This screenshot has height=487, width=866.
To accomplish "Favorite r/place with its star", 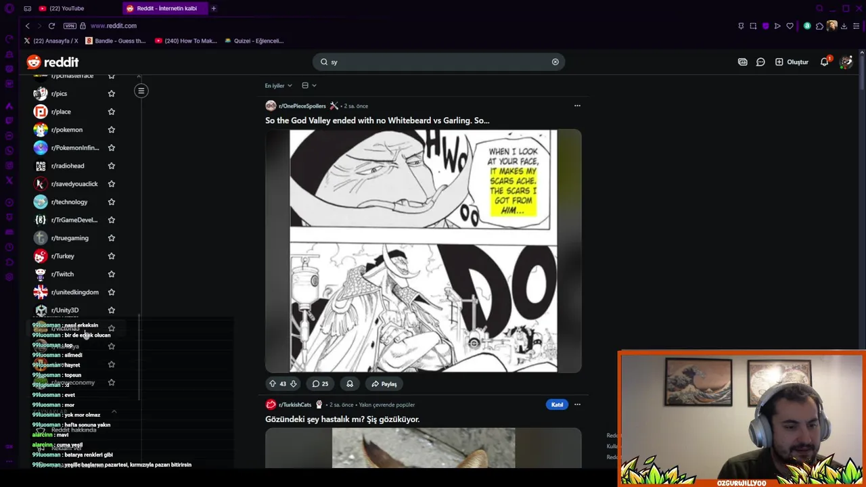I will (112, 112).
